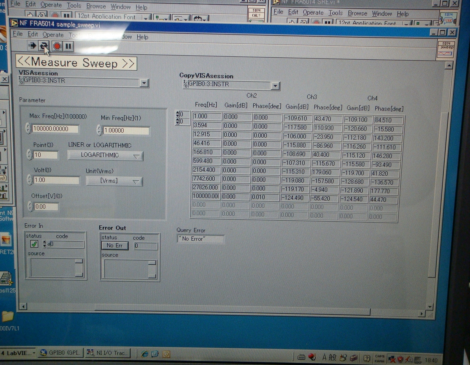Viewport: 470px width, 365px height.
Task: Click the vertical scrollbar up arrow
Action: point(449,65)
